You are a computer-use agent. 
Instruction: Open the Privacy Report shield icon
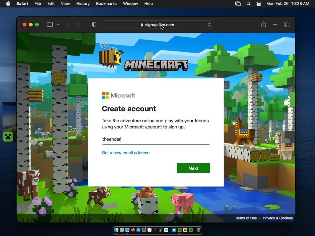94,25
